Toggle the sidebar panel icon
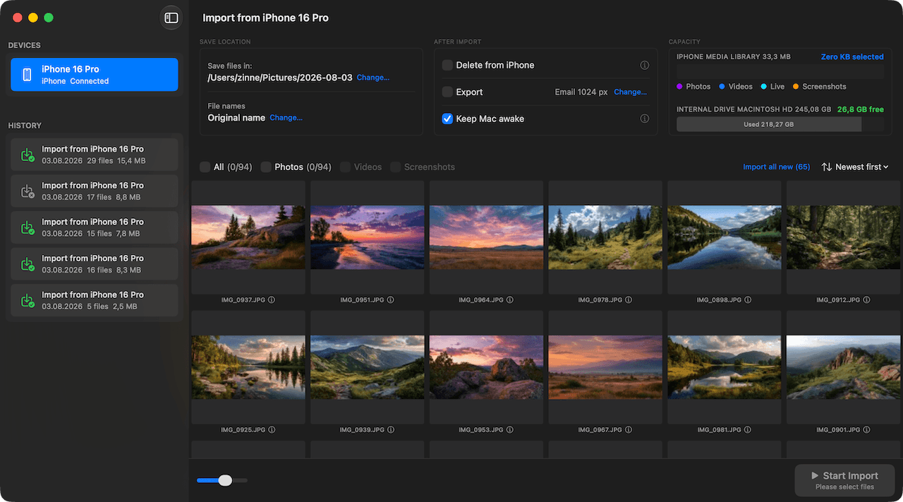903x502 pixels. click(x=171, y=18)
